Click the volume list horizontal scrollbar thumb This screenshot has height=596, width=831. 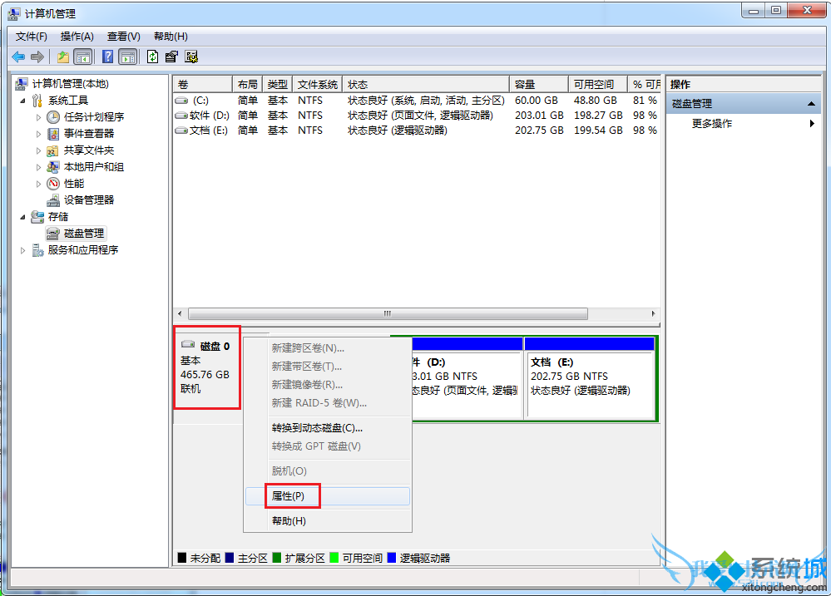388,313
